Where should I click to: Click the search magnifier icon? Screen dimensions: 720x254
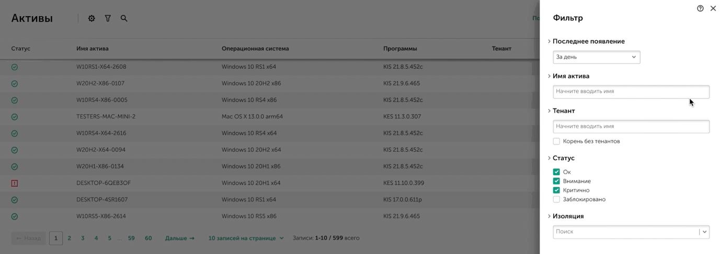[x=124, y=18]
